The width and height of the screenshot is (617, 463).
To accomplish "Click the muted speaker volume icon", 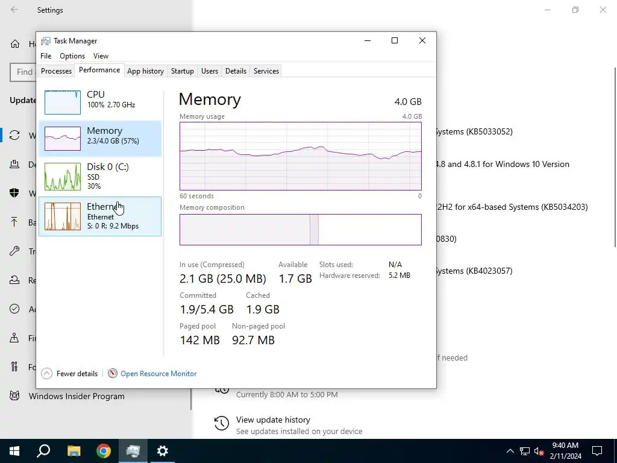I will tap(539, 451).
